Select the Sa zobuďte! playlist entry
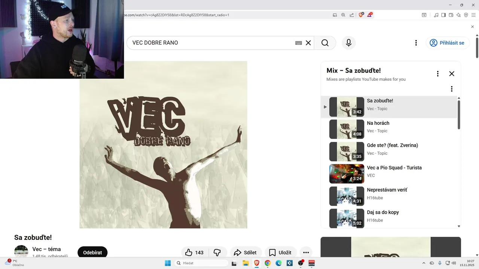 coord(389,107)
